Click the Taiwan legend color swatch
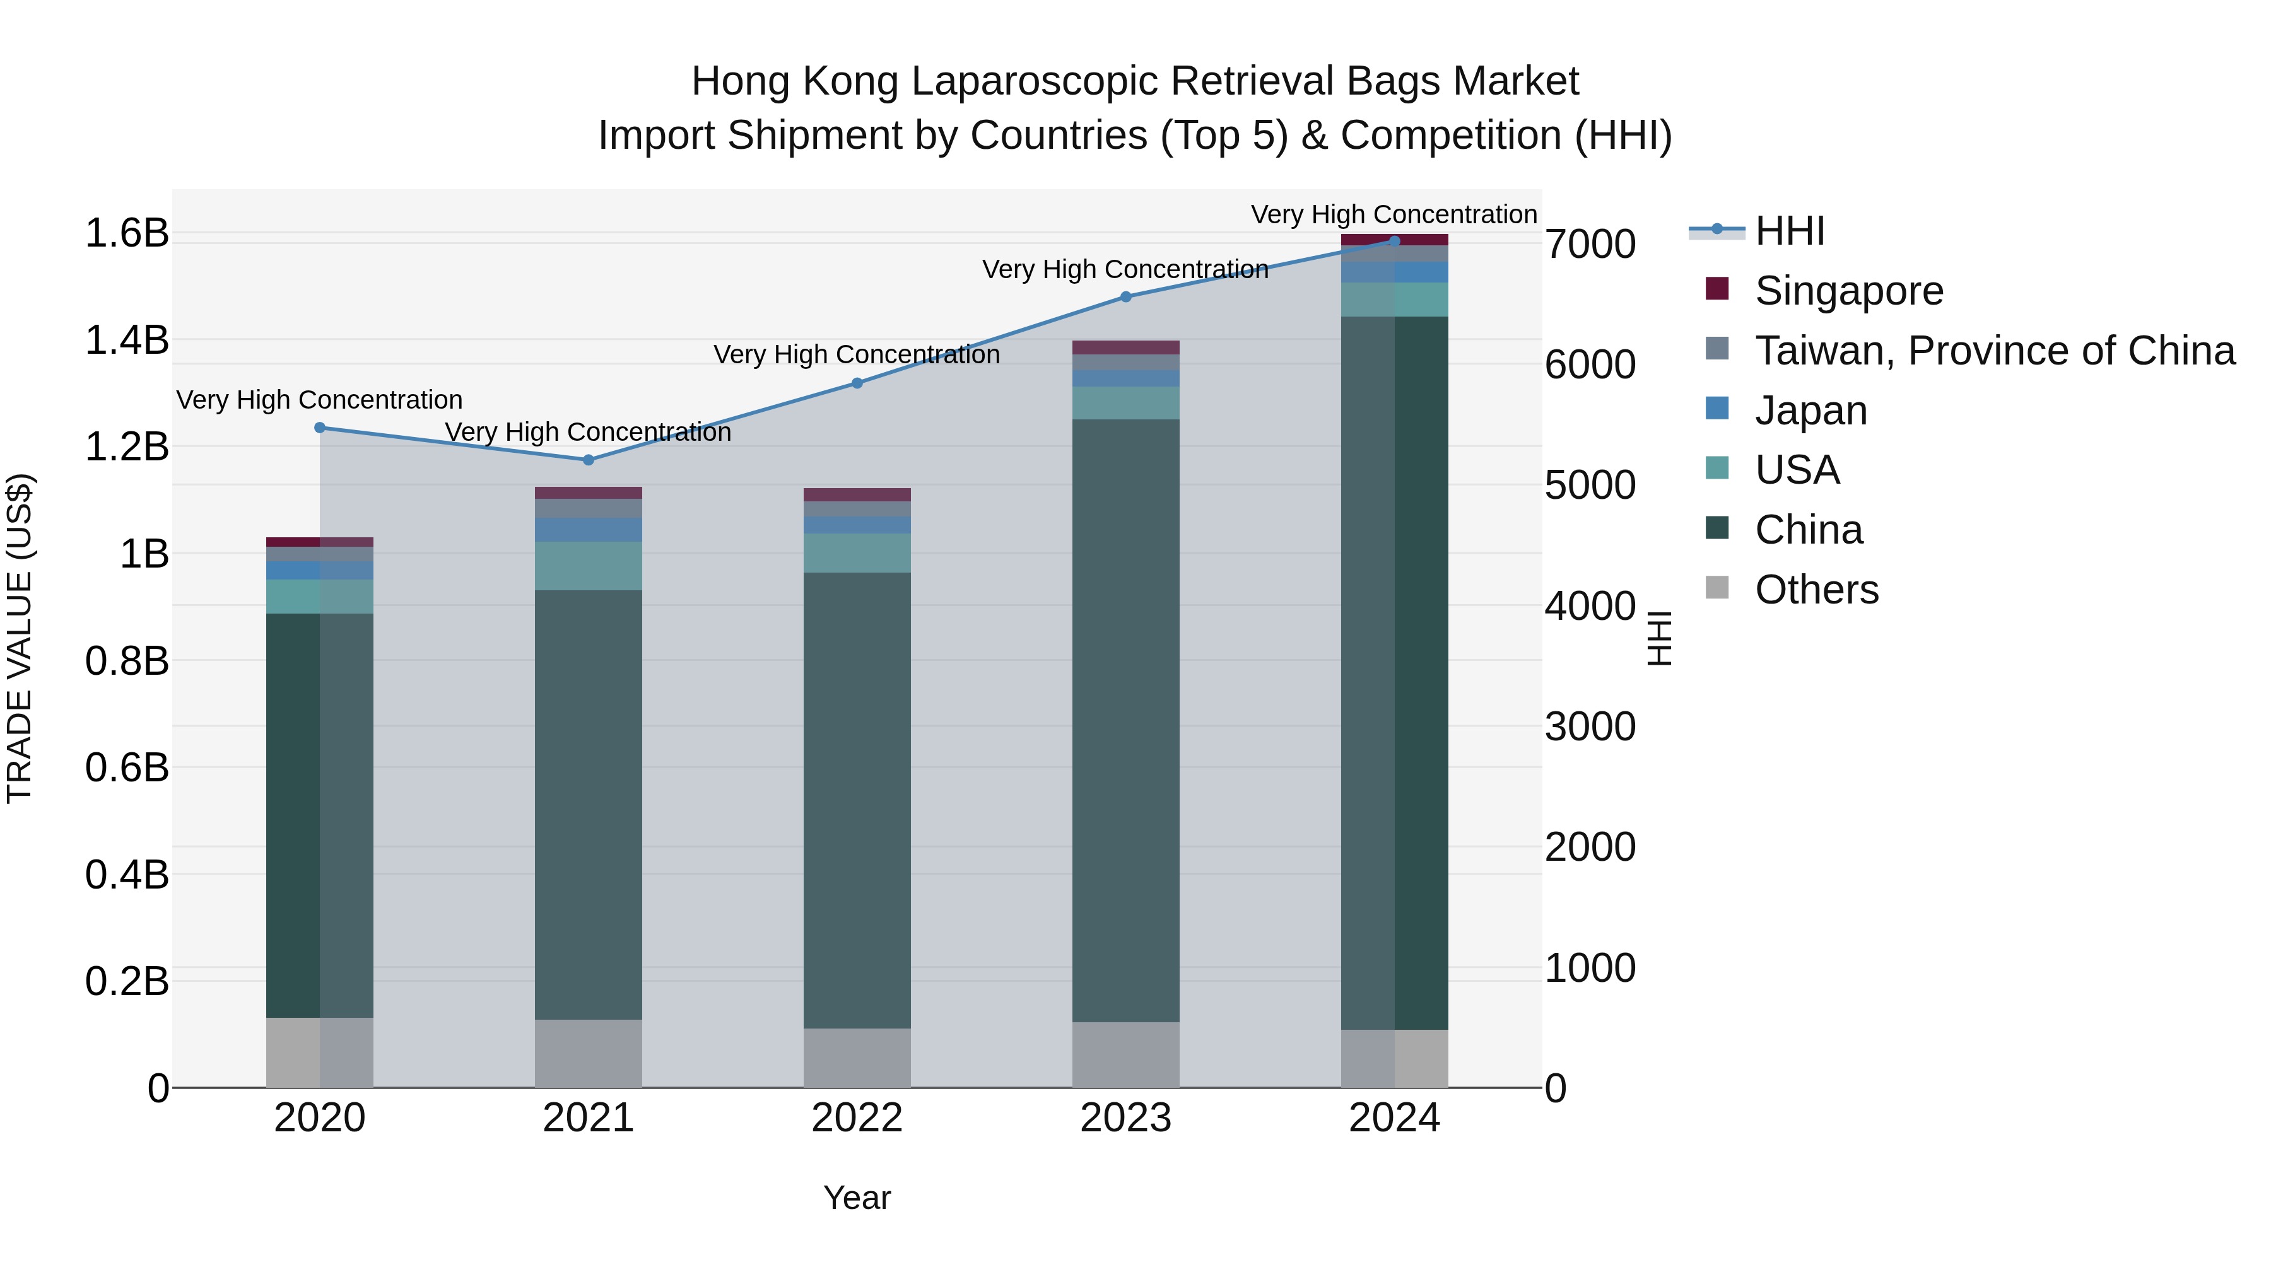Screen dimensions: 2271x1277 pos(1717,348)
